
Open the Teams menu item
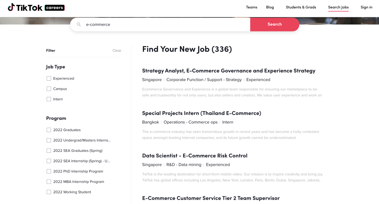point(252,7)
